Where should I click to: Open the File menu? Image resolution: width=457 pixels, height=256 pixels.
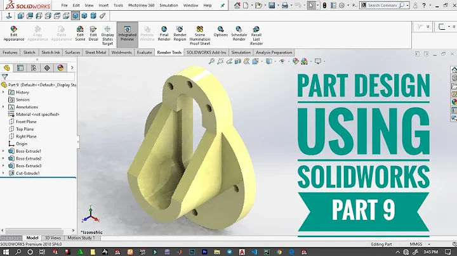(x=64, y=5)
